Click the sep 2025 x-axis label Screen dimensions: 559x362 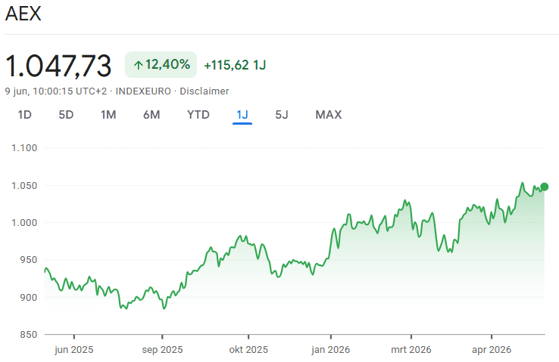tap(162, 350)
